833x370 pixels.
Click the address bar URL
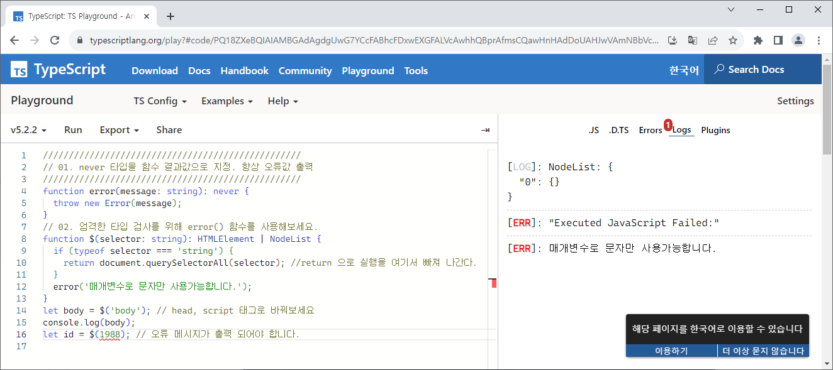(x=374, y=40)
